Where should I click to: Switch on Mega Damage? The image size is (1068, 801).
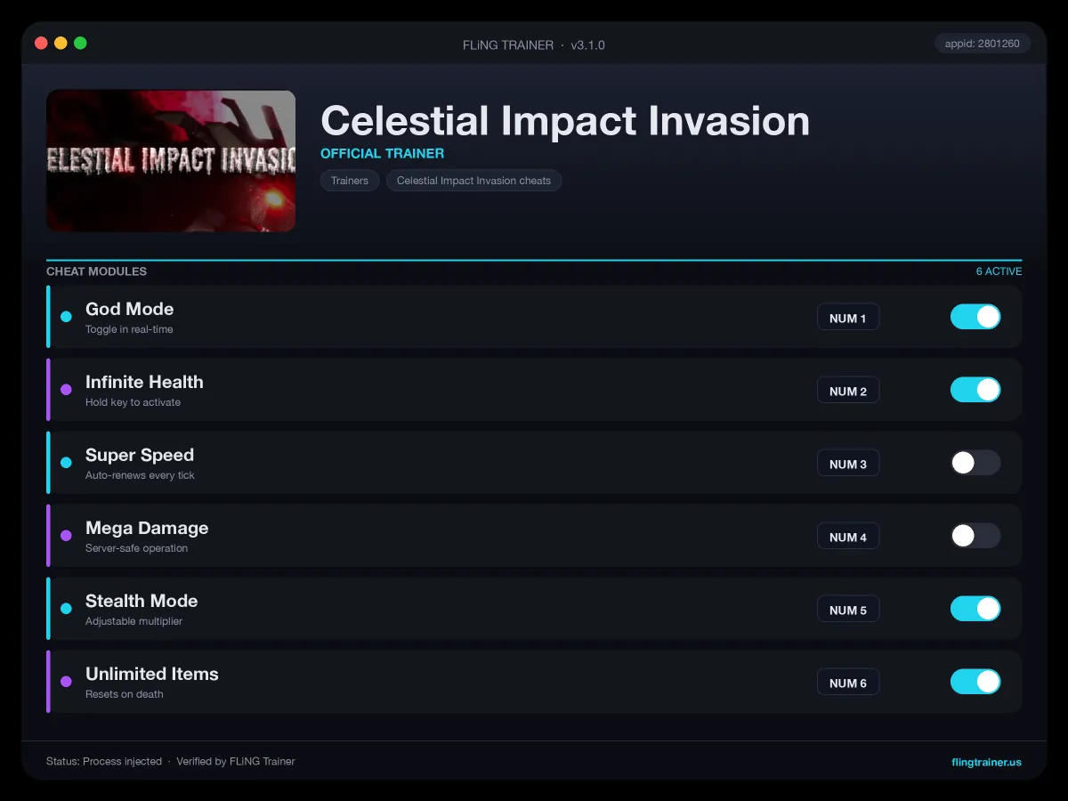975,536
